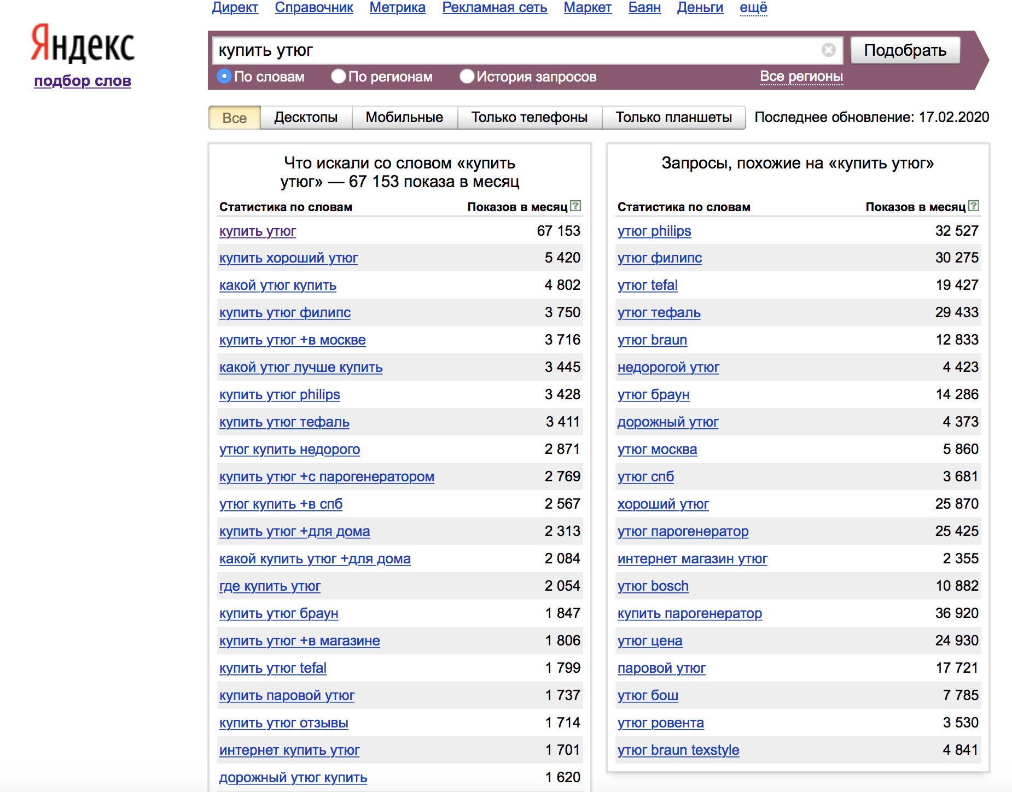This screenshot has width=1012, height=792.
Task: Open the Деньги link
Action: click(x=700, y=8)
